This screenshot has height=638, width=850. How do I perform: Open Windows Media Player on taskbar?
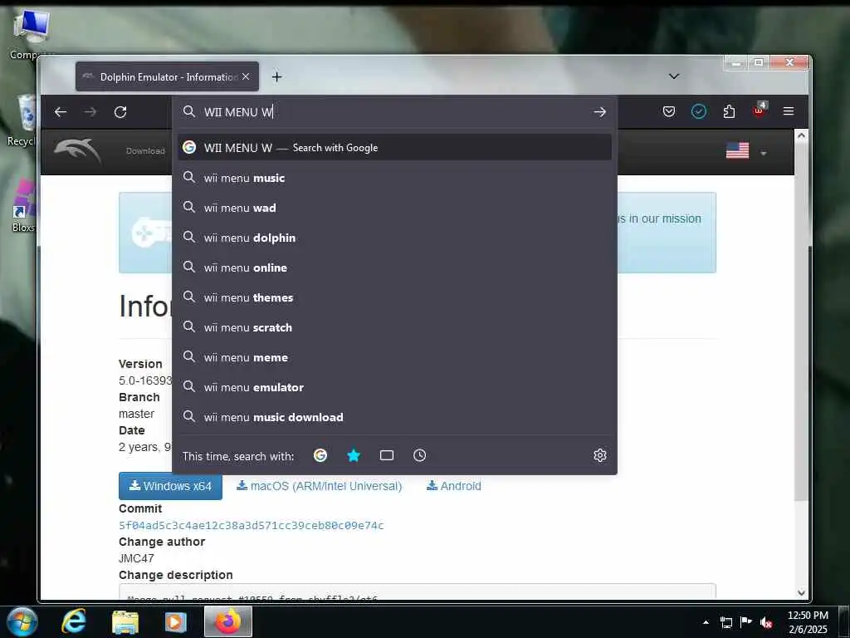176,622
